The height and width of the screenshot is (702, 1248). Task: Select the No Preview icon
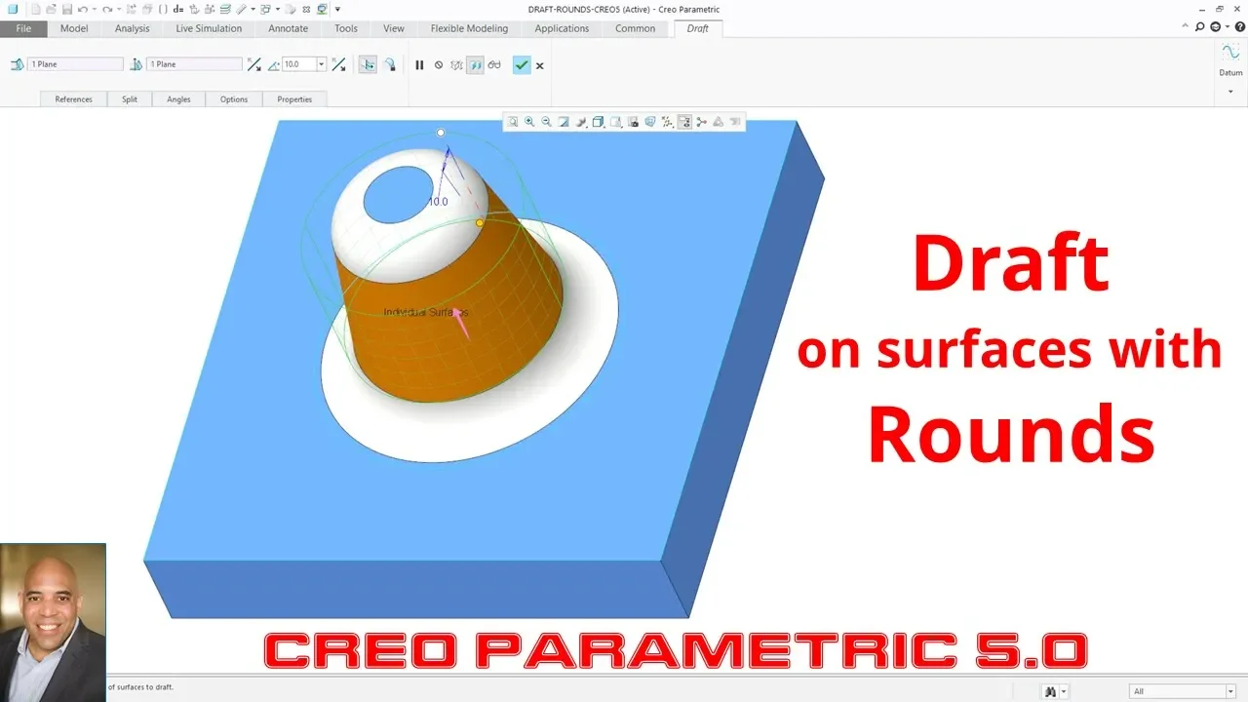(x=439, y=65)
